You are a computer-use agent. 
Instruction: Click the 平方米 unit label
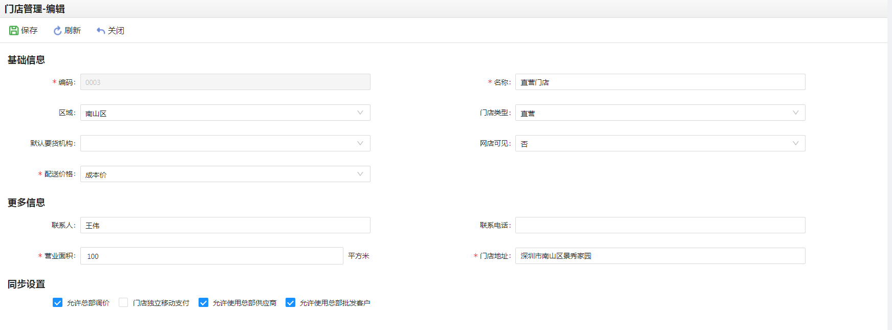(x=359, y=256)
